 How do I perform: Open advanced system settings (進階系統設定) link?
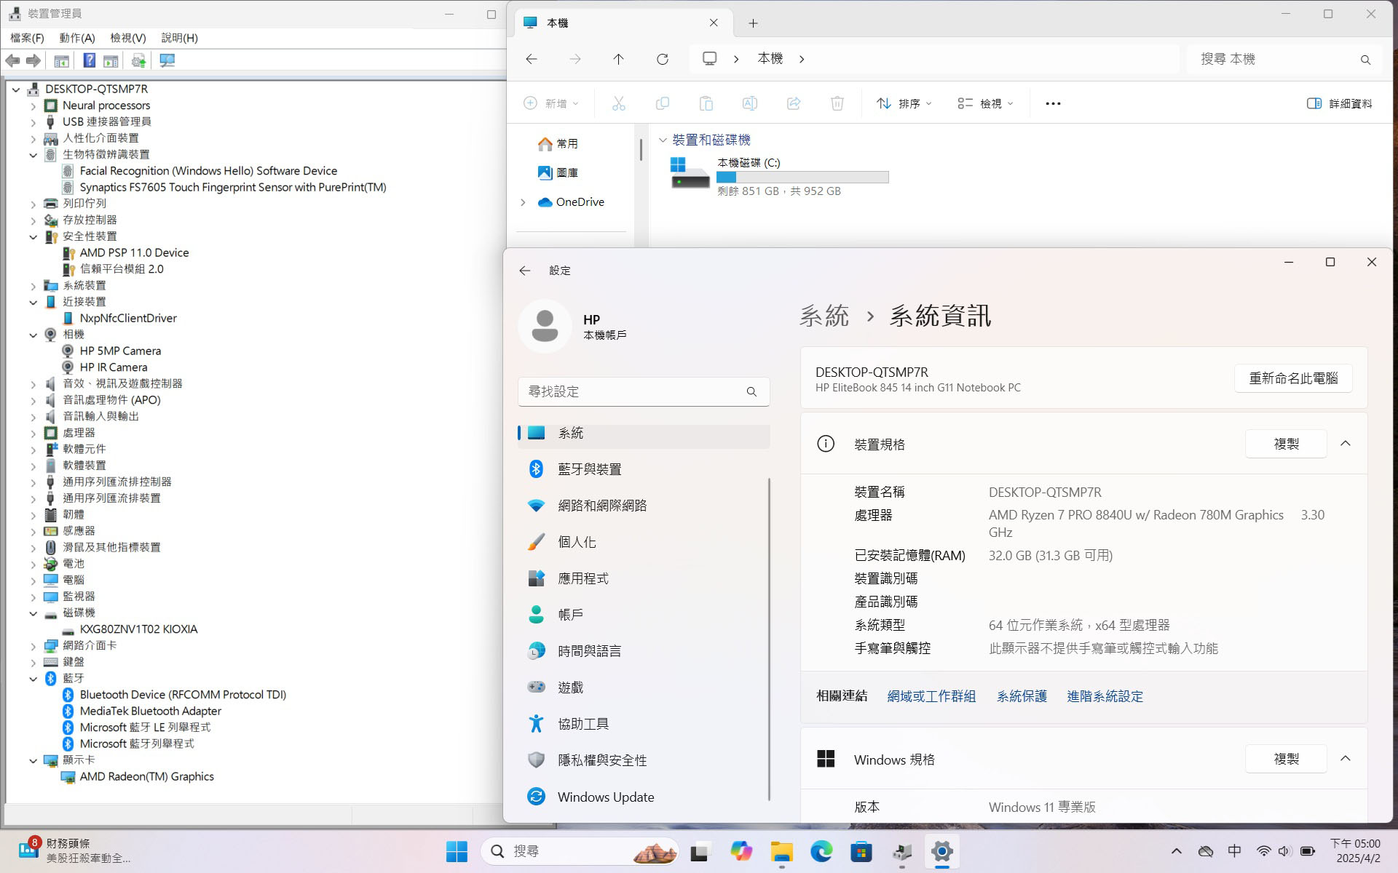click(1105, 696)
